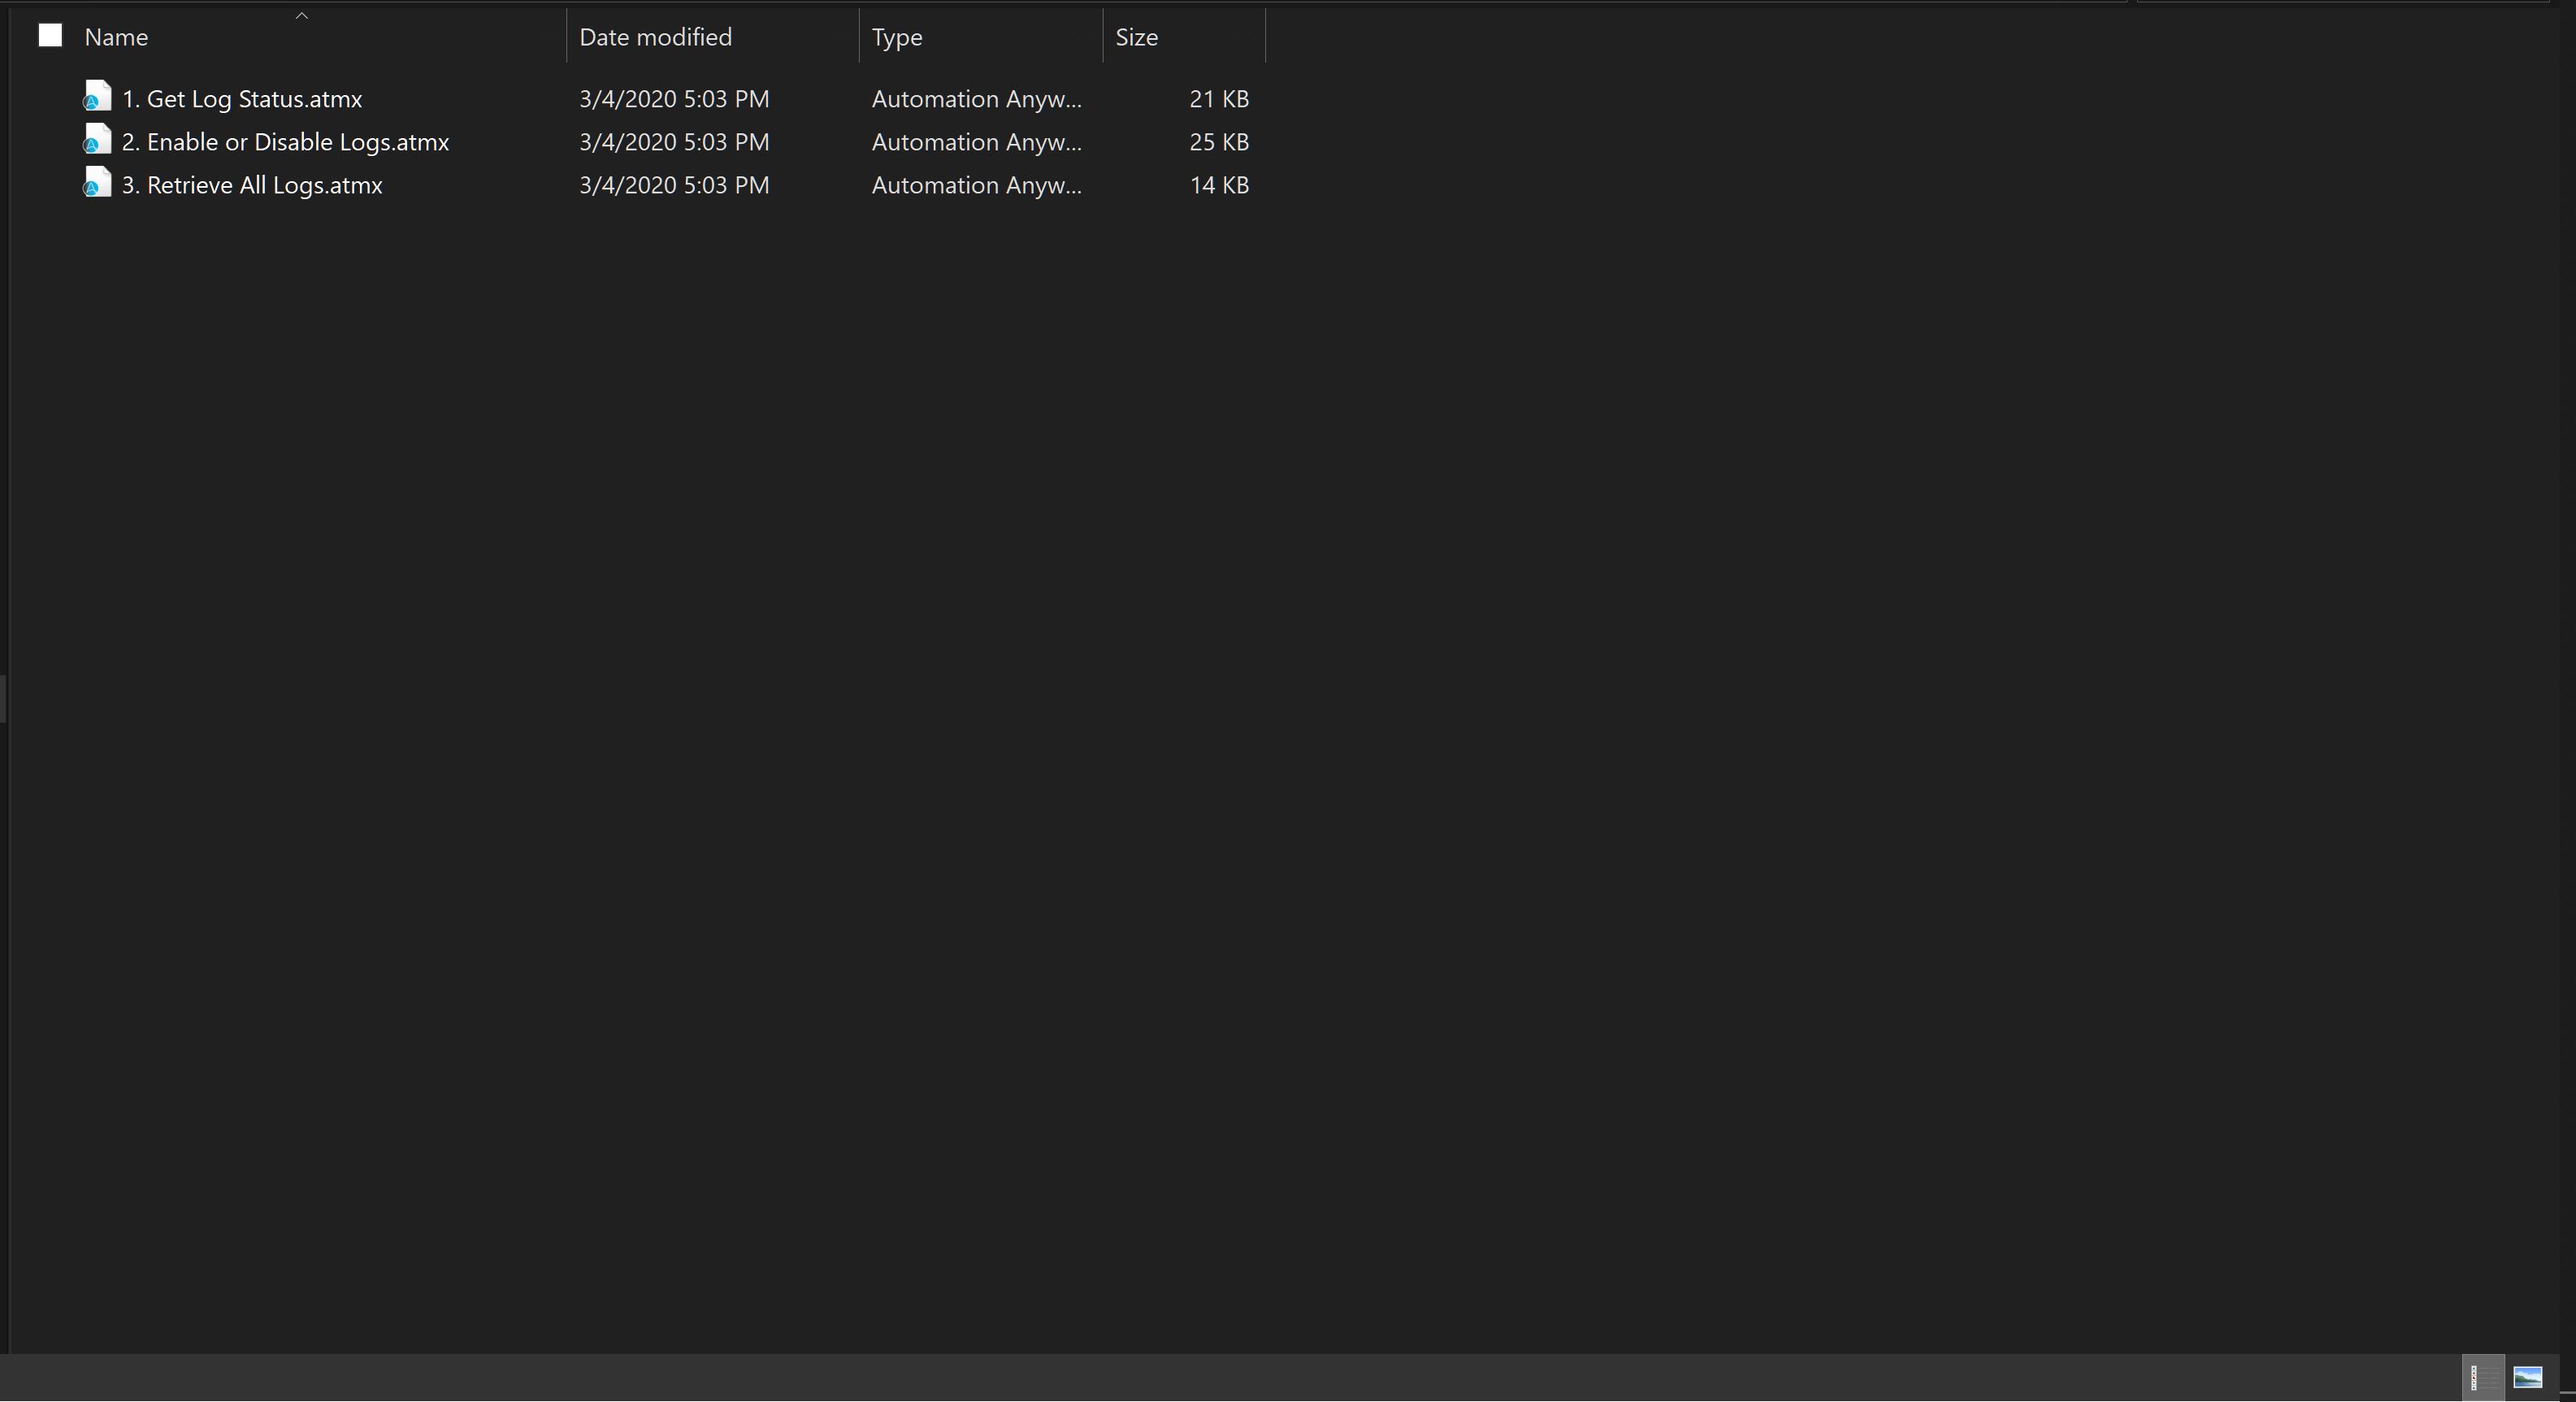
Task: Select file name 1. Get Log Status.atmx
Action: (x=242, y=99)
